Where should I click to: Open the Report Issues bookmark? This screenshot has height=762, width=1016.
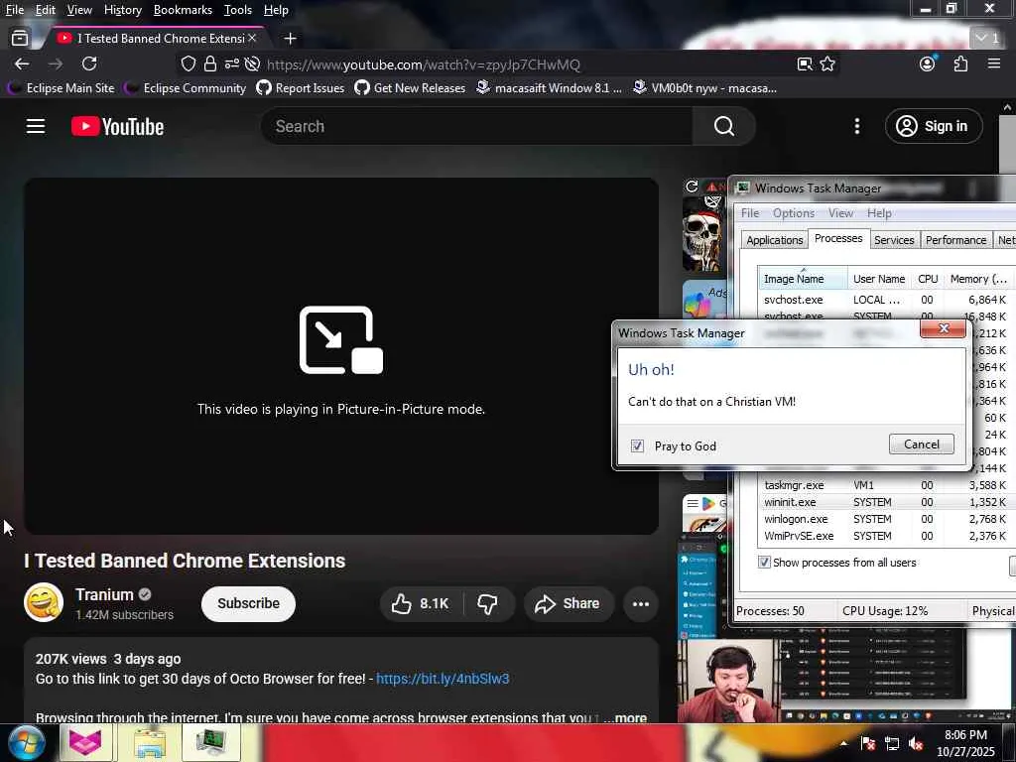[301, 87]
